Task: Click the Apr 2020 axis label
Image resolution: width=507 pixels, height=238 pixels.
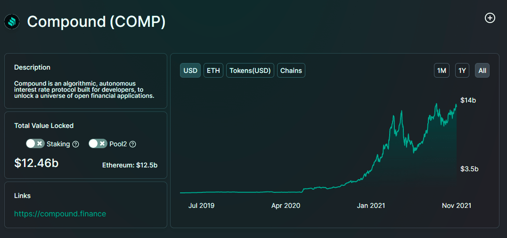Action: (286, 206)
